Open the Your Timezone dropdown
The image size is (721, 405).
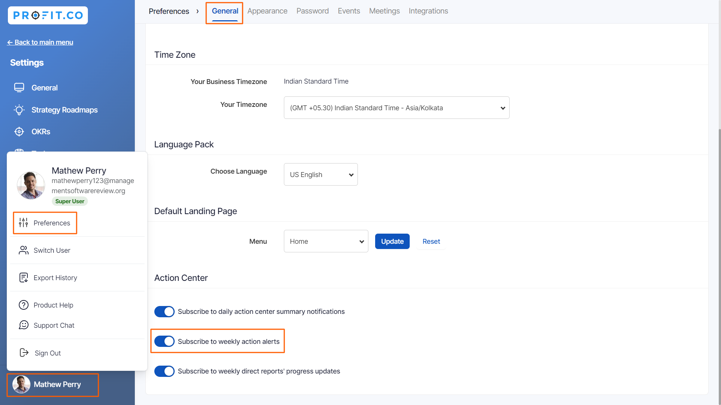tap(397, 108)
